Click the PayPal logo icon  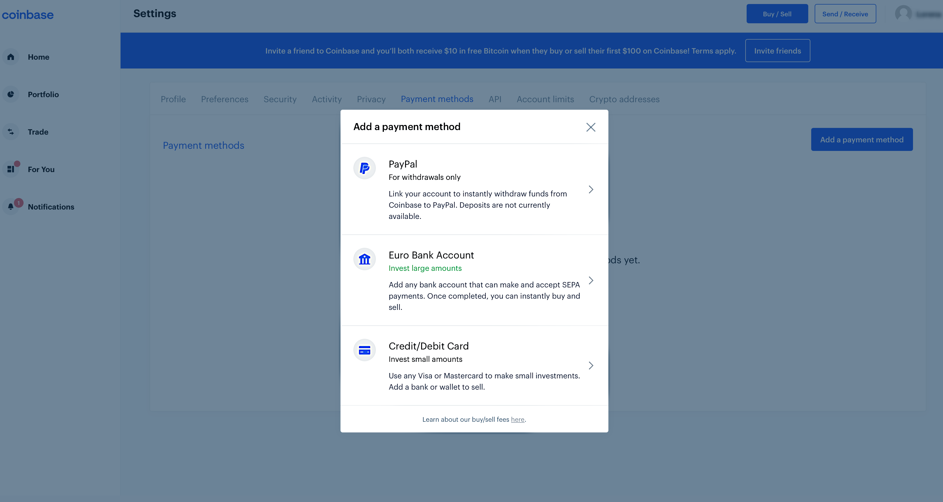click(364, 168)
